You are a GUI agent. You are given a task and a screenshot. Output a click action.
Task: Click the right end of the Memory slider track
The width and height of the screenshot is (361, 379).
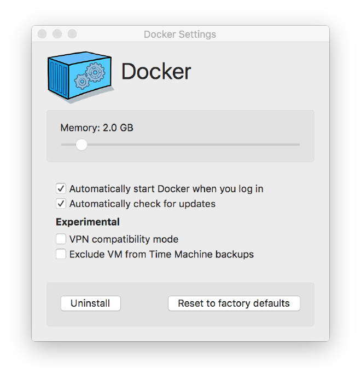click(x=298, y=145)
